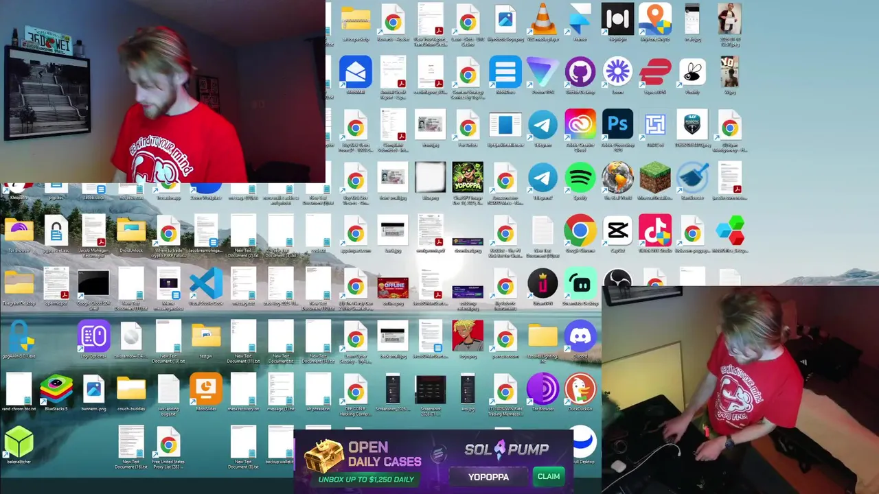Open the ExpressVPN shortcut
Screen dimensions: 879x494
click(x=655, y=72)
